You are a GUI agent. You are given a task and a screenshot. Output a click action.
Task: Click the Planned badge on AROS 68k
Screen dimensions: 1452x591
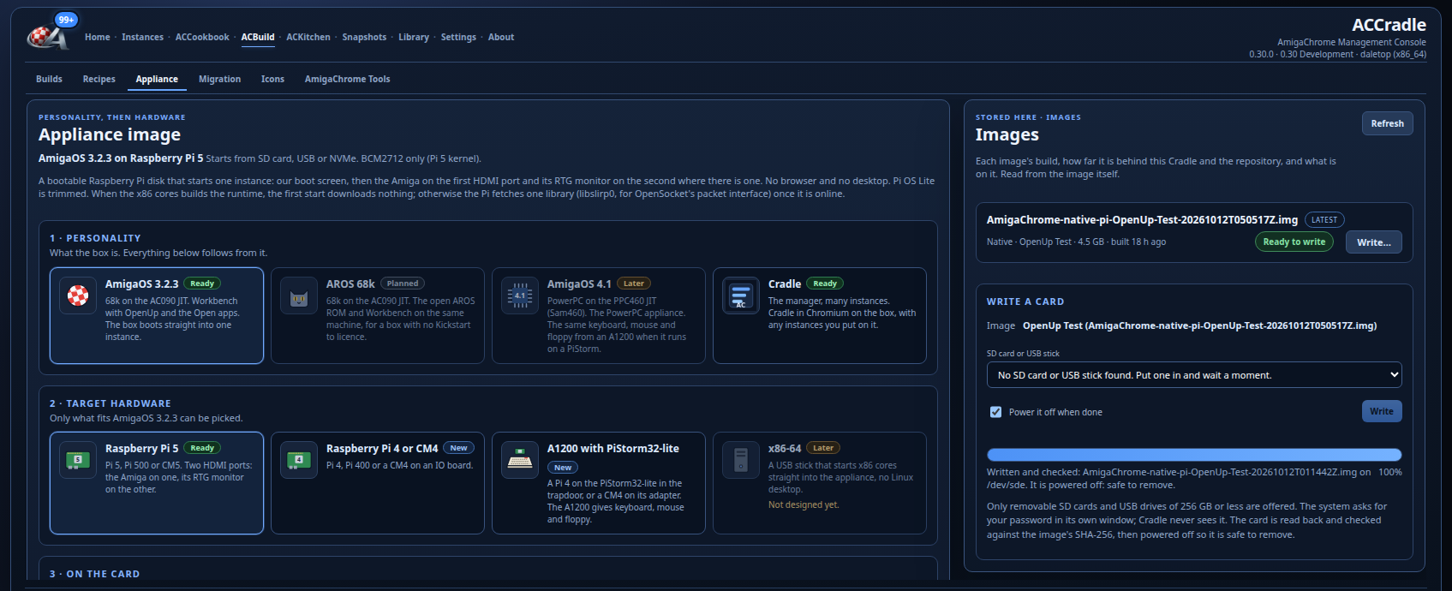click(x=403, y=284)
